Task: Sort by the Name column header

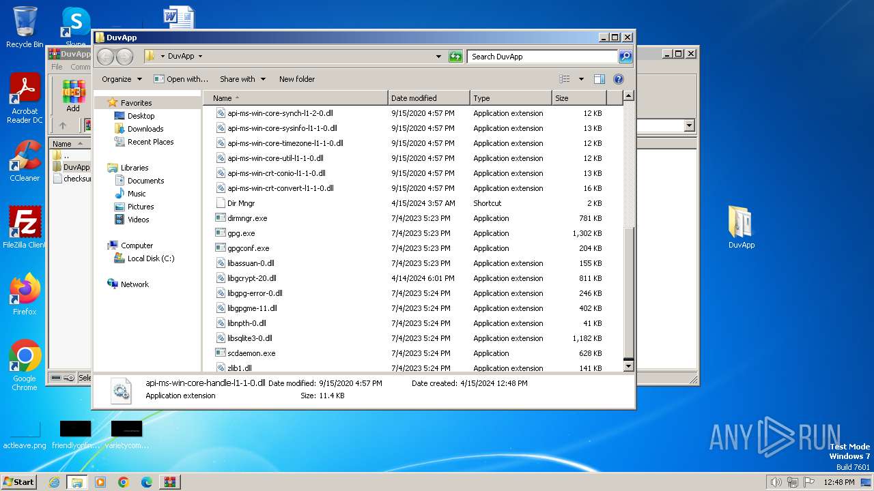Action: tap(295, 98)
